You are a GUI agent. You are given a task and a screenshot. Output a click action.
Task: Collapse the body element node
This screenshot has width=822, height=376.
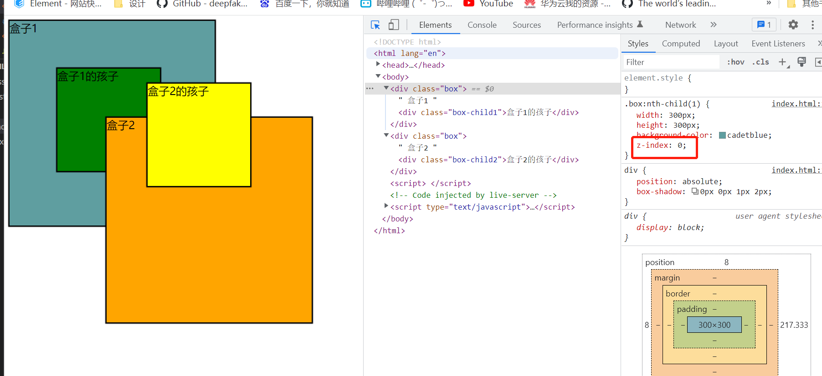tap(378, 76)
